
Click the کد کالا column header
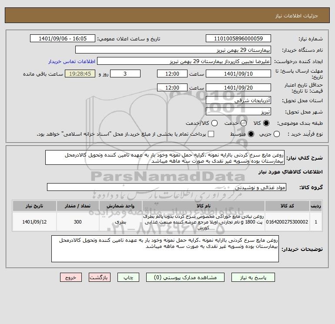pos(287,206)
